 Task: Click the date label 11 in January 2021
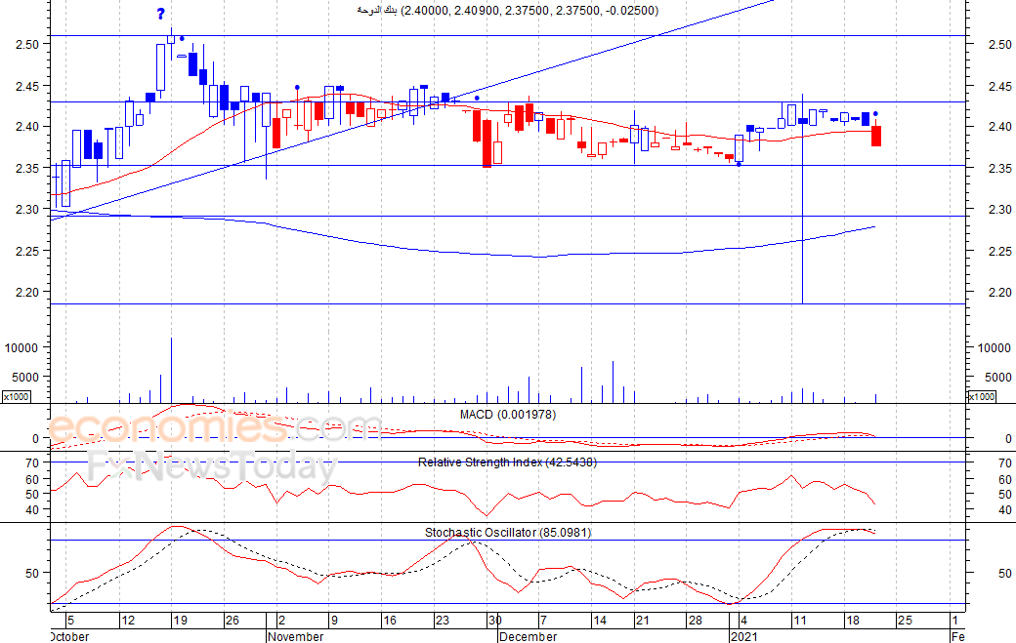tap(799, 621)
